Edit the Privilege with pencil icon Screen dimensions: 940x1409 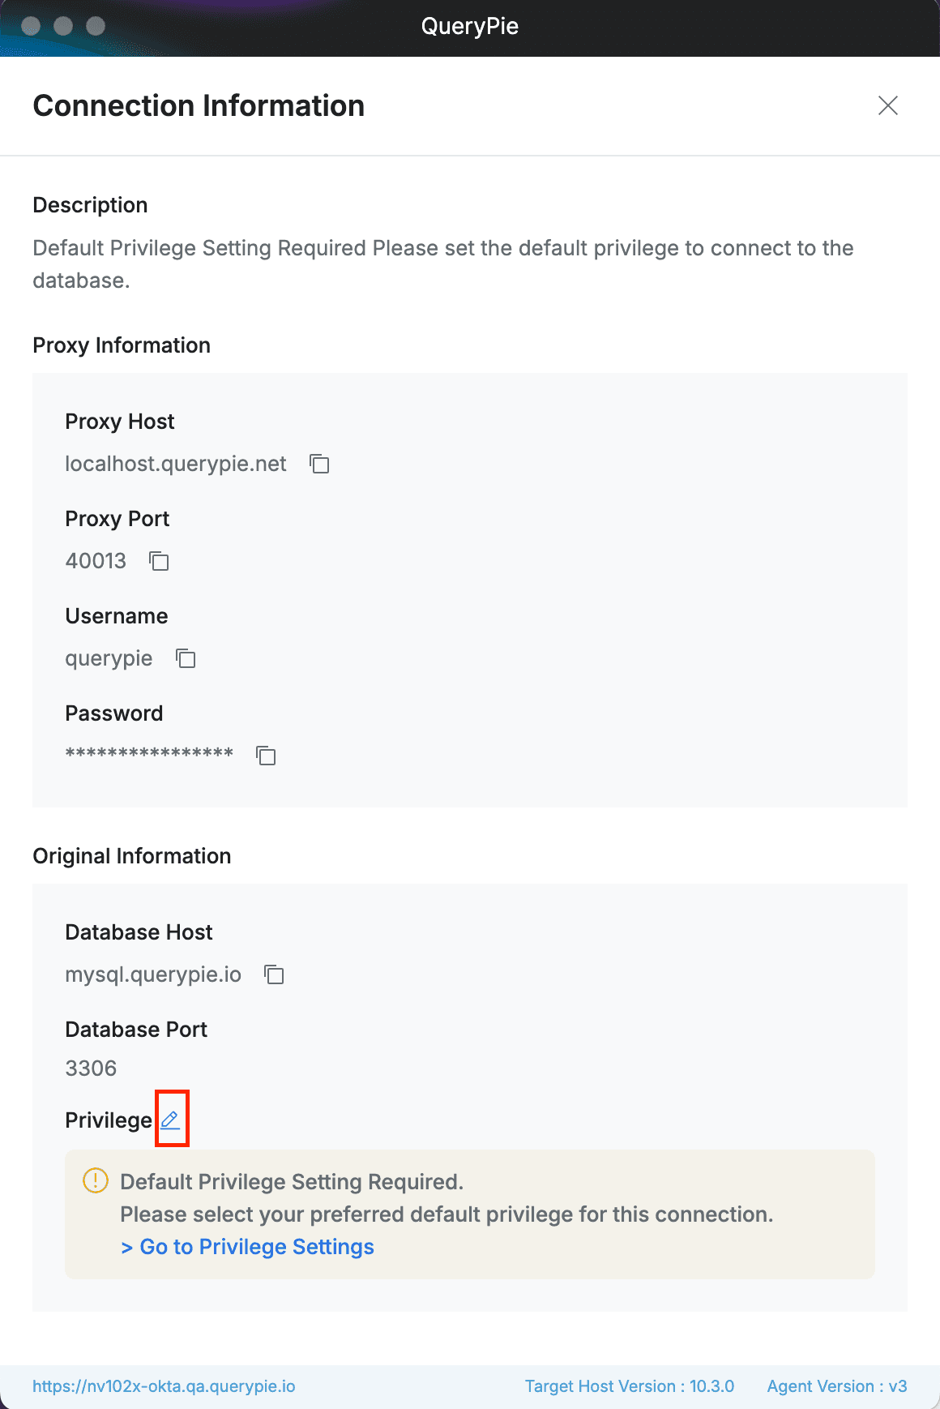[x=170, y=1120]
